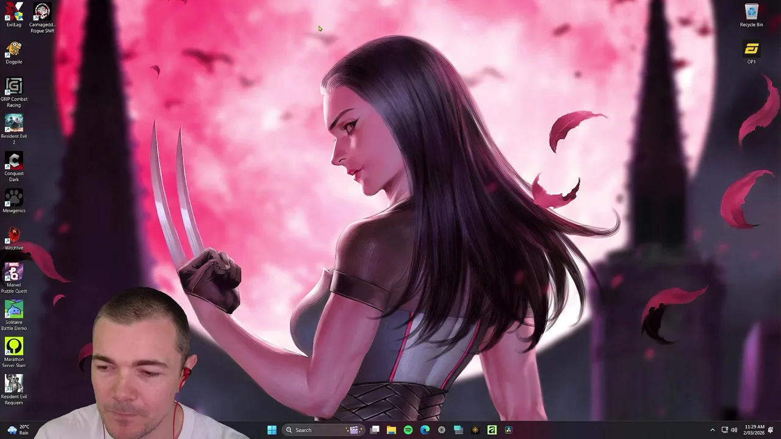
Task: Launch Microsoft Edge from taskbar
Action: click(x=425, y=430)
